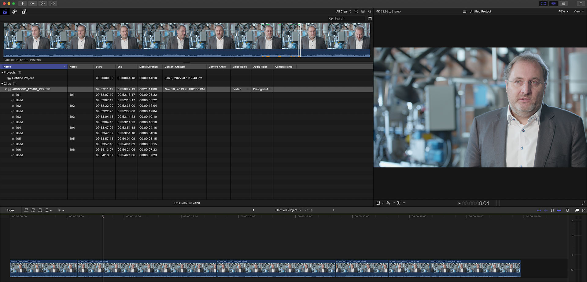Click Connect clip to primary storyline icon

[x=26, y=210]
